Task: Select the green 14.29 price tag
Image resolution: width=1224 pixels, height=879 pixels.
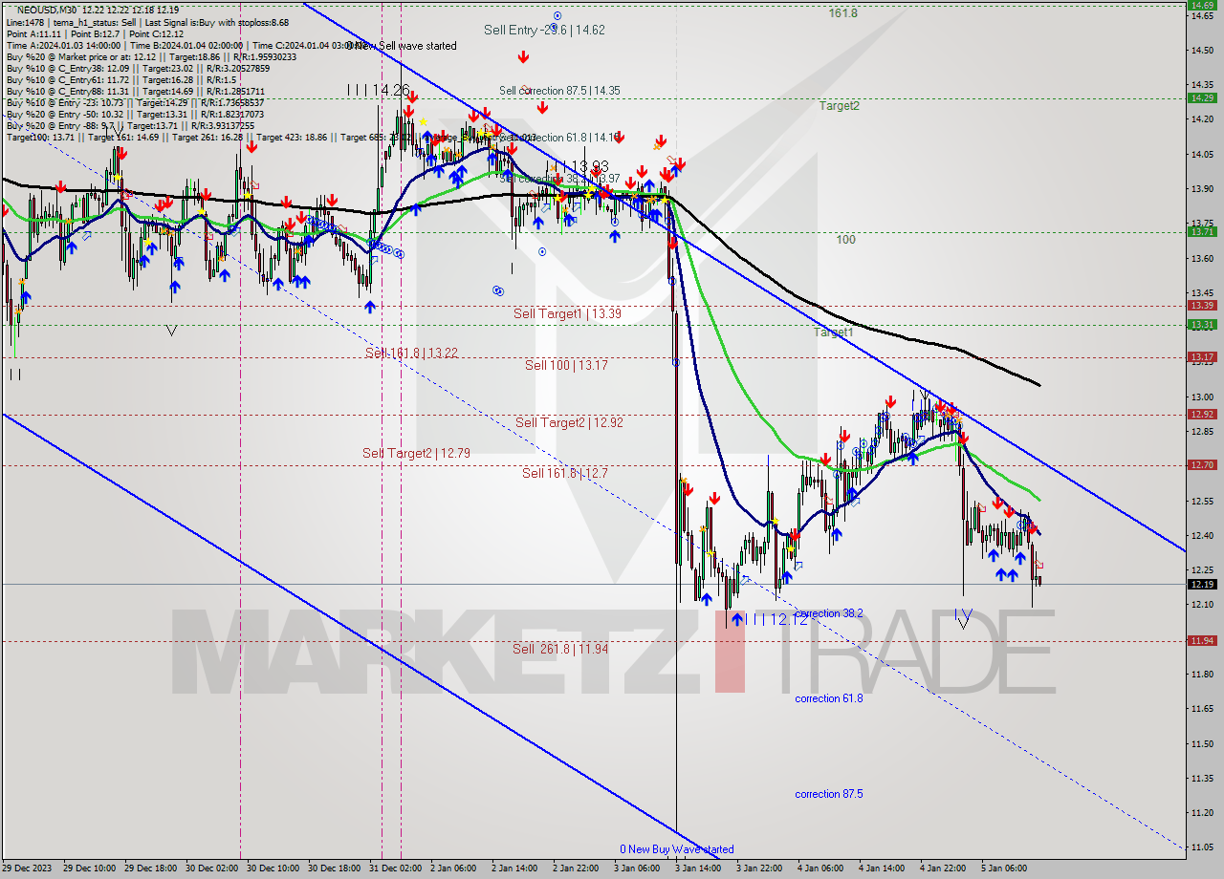Action: (1202, 97)
